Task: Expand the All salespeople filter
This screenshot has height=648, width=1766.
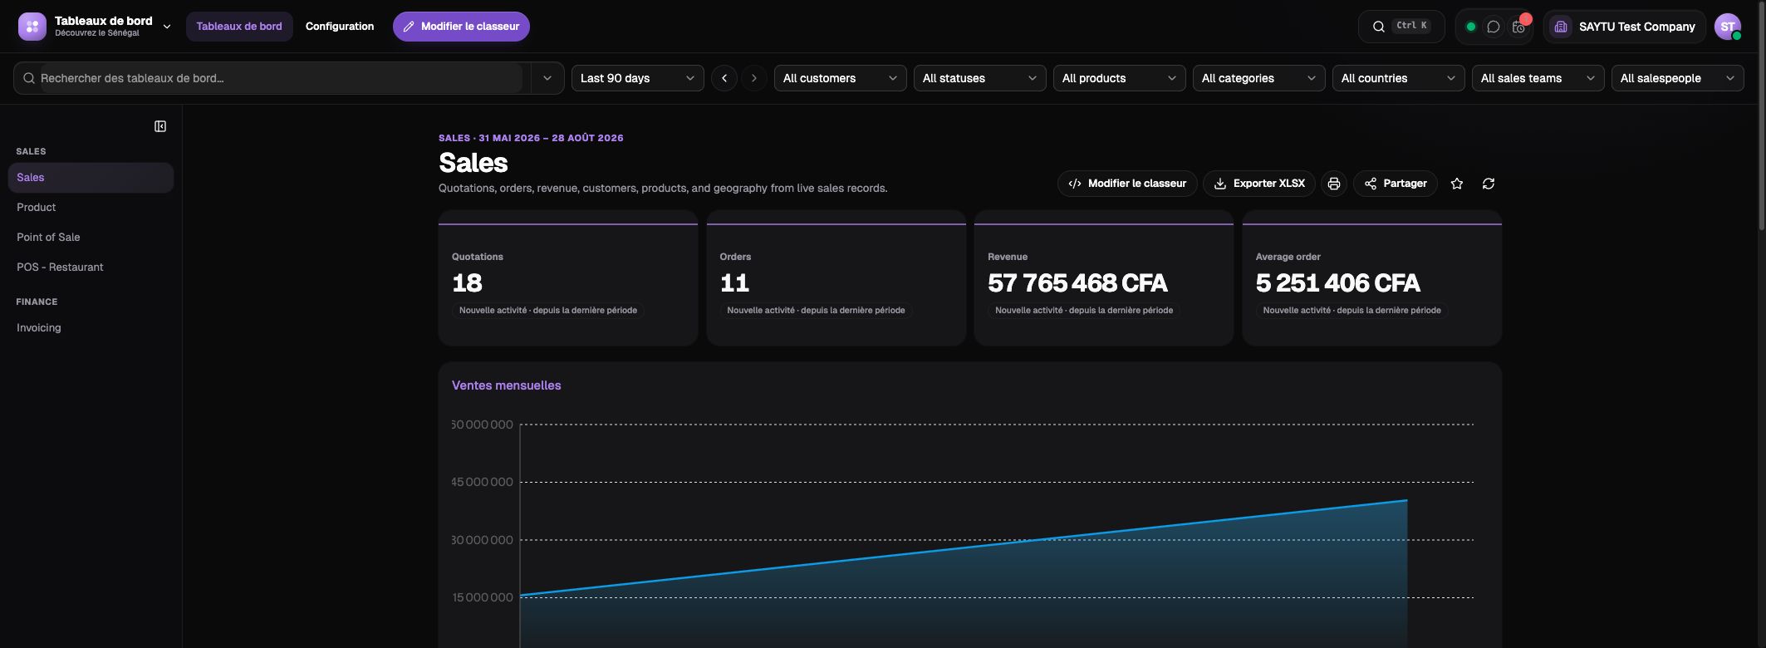Action: coord(1678,78)
